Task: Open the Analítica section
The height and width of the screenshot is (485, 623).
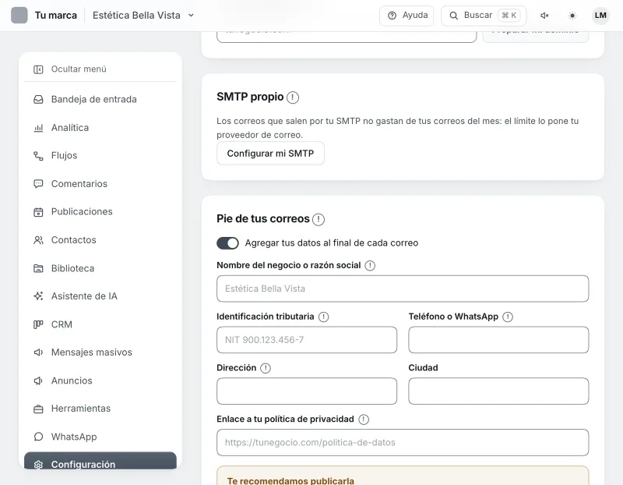Action: point(100,128)
